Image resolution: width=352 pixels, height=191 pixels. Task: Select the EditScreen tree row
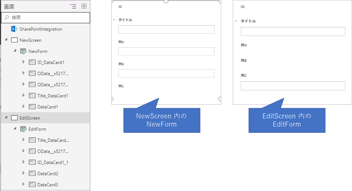pos(45,118)
